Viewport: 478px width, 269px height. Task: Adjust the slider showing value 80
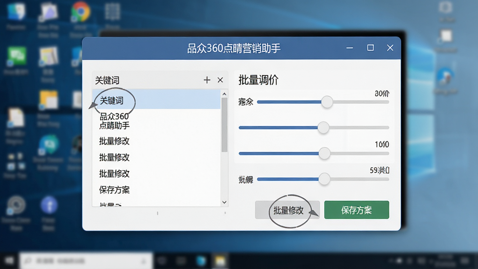[327, 102]
